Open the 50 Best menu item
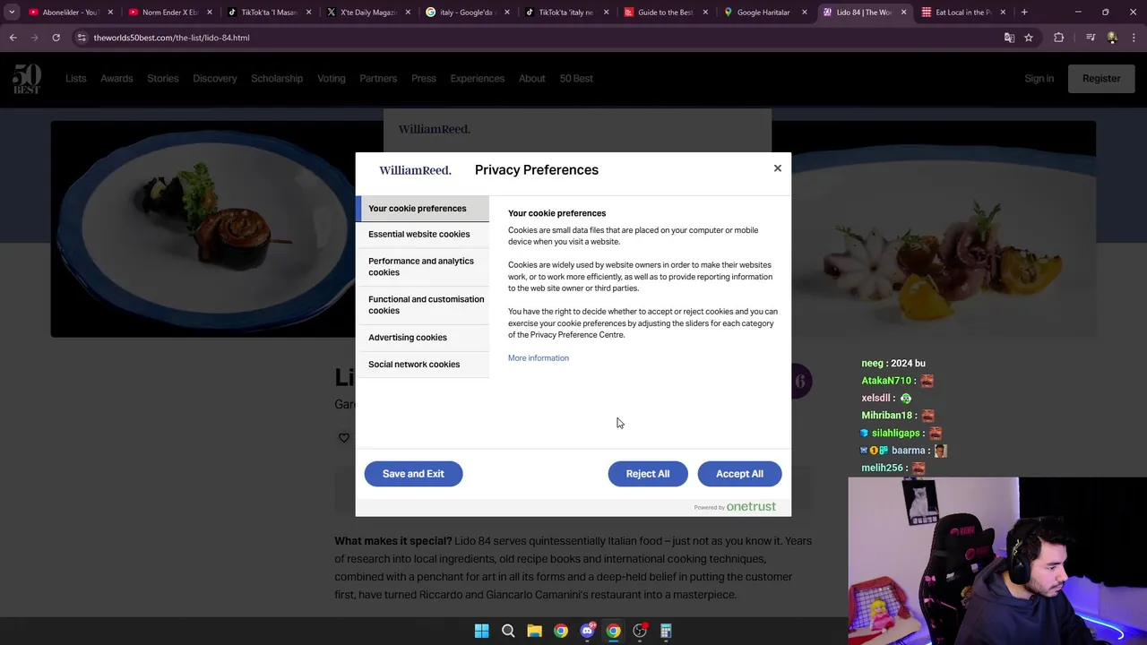1147x645 pixels. click(576, 78)
